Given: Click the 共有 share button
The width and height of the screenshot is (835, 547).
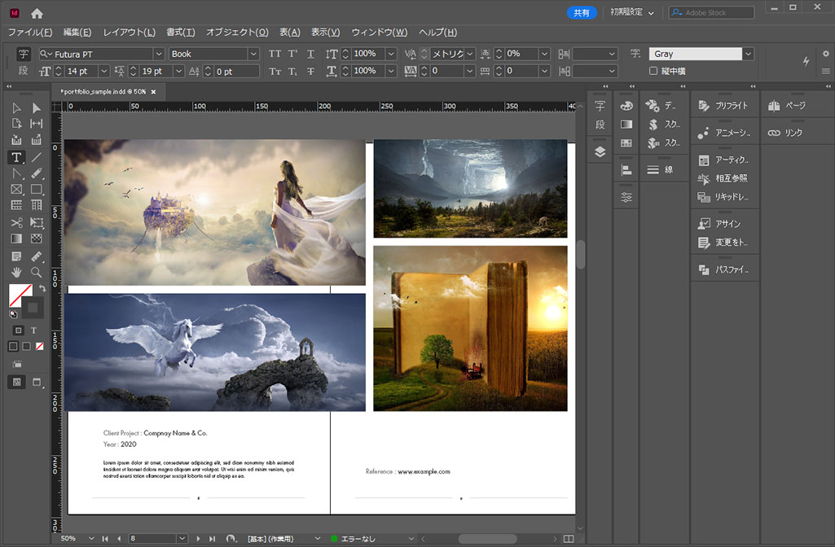Looking at the screenshot, I should coord(582,13).
